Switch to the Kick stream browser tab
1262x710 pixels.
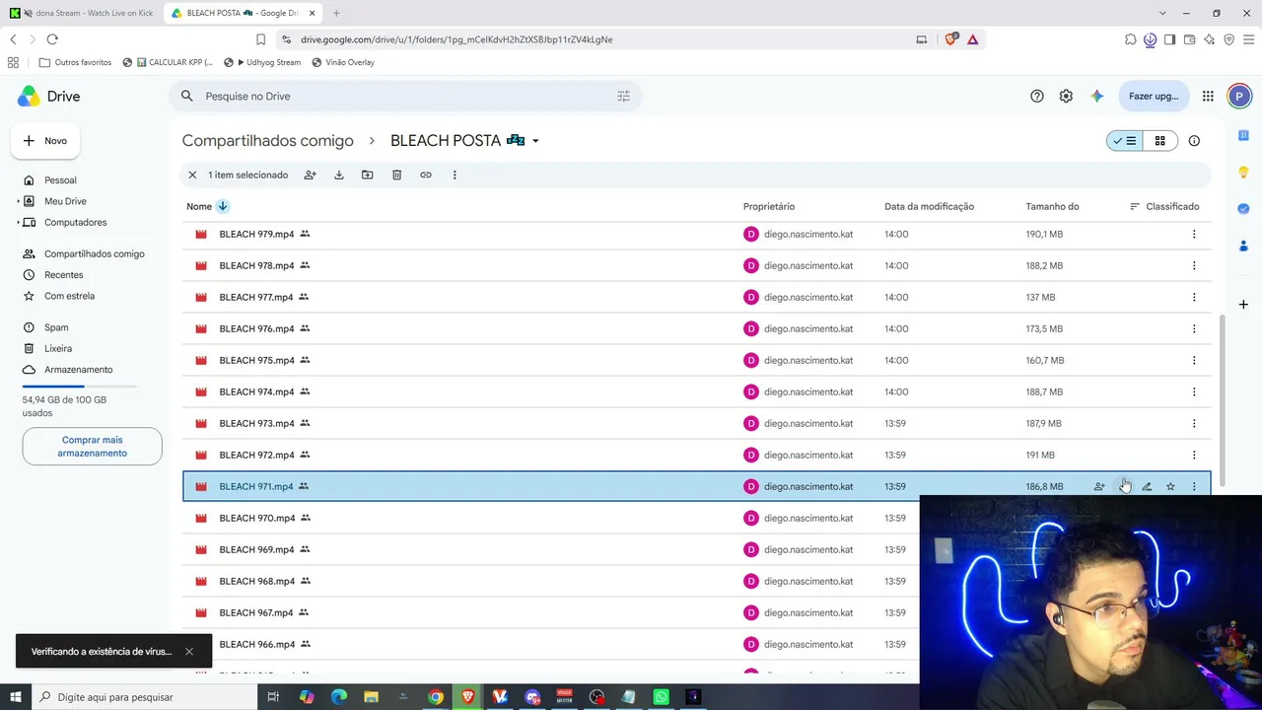coord(83,13)
